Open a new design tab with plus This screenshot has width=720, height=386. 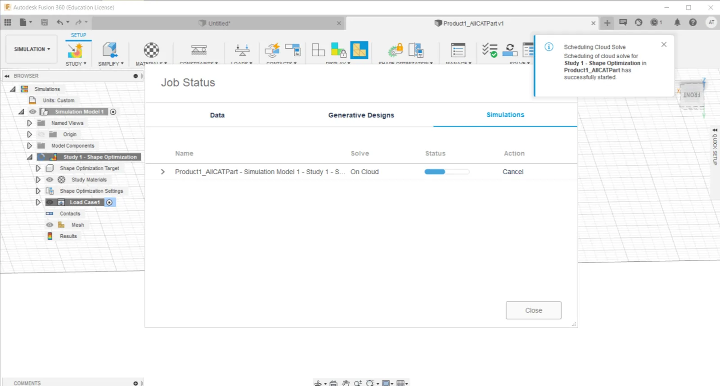click(x=607, y=23)
